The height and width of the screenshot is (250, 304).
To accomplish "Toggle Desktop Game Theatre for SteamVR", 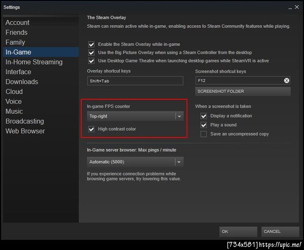I will 91,61.
